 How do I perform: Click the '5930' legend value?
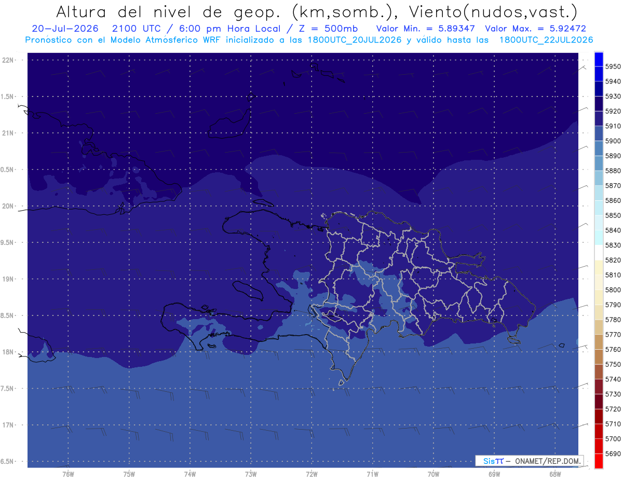(x=613, y=97)
